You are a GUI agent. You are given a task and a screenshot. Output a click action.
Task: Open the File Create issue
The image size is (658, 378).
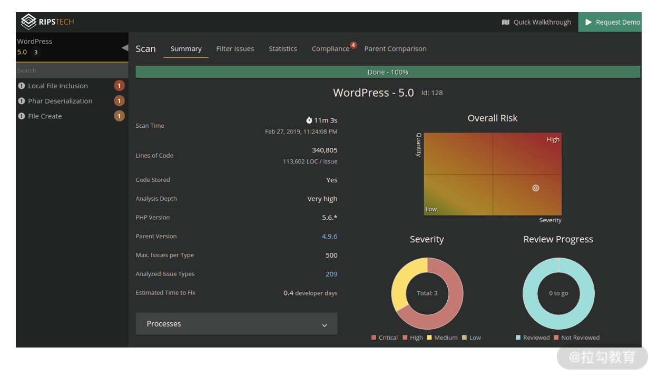click(x=45, y=116)
